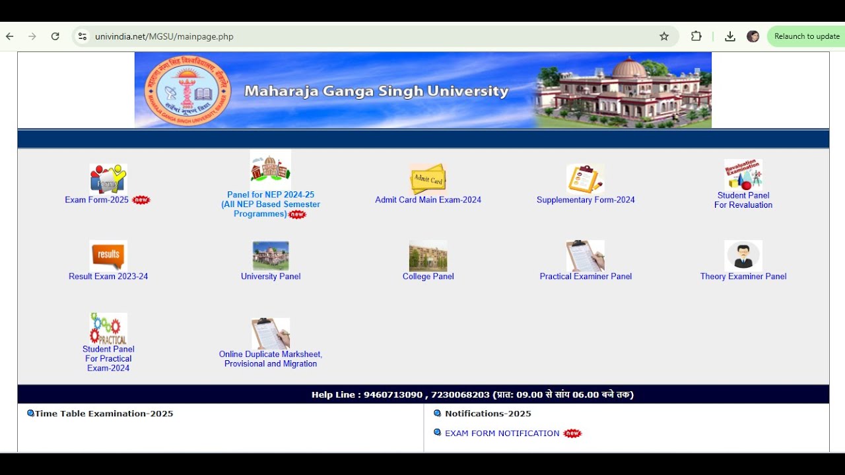The image size is (845, 475).
Task: Click the bullet icon beside Notifications-2025
Action: point(437,414)
